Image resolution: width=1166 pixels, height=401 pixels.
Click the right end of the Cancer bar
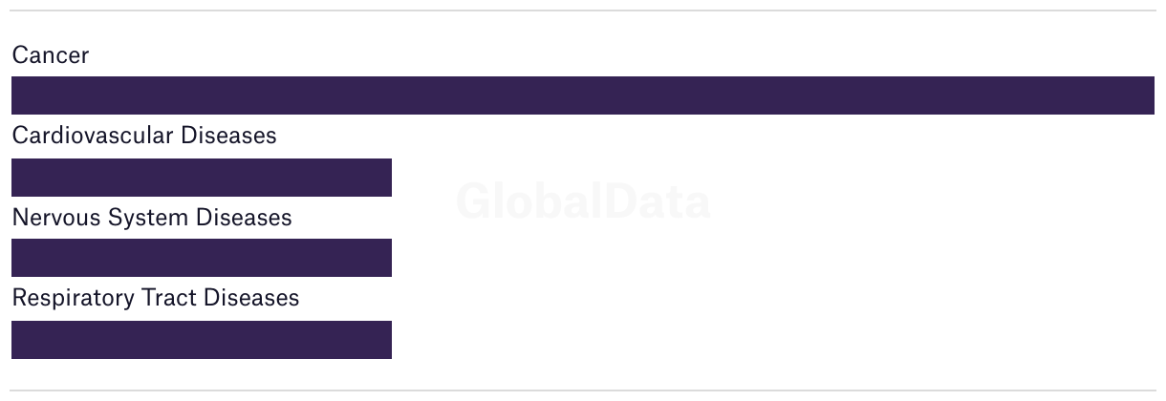tap(1150, 95)
